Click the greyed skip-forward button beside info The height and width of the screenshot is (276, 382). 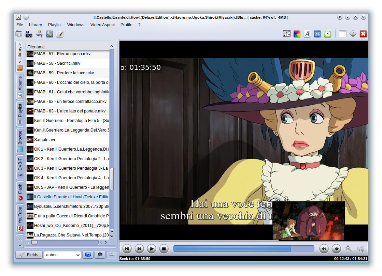112,255
